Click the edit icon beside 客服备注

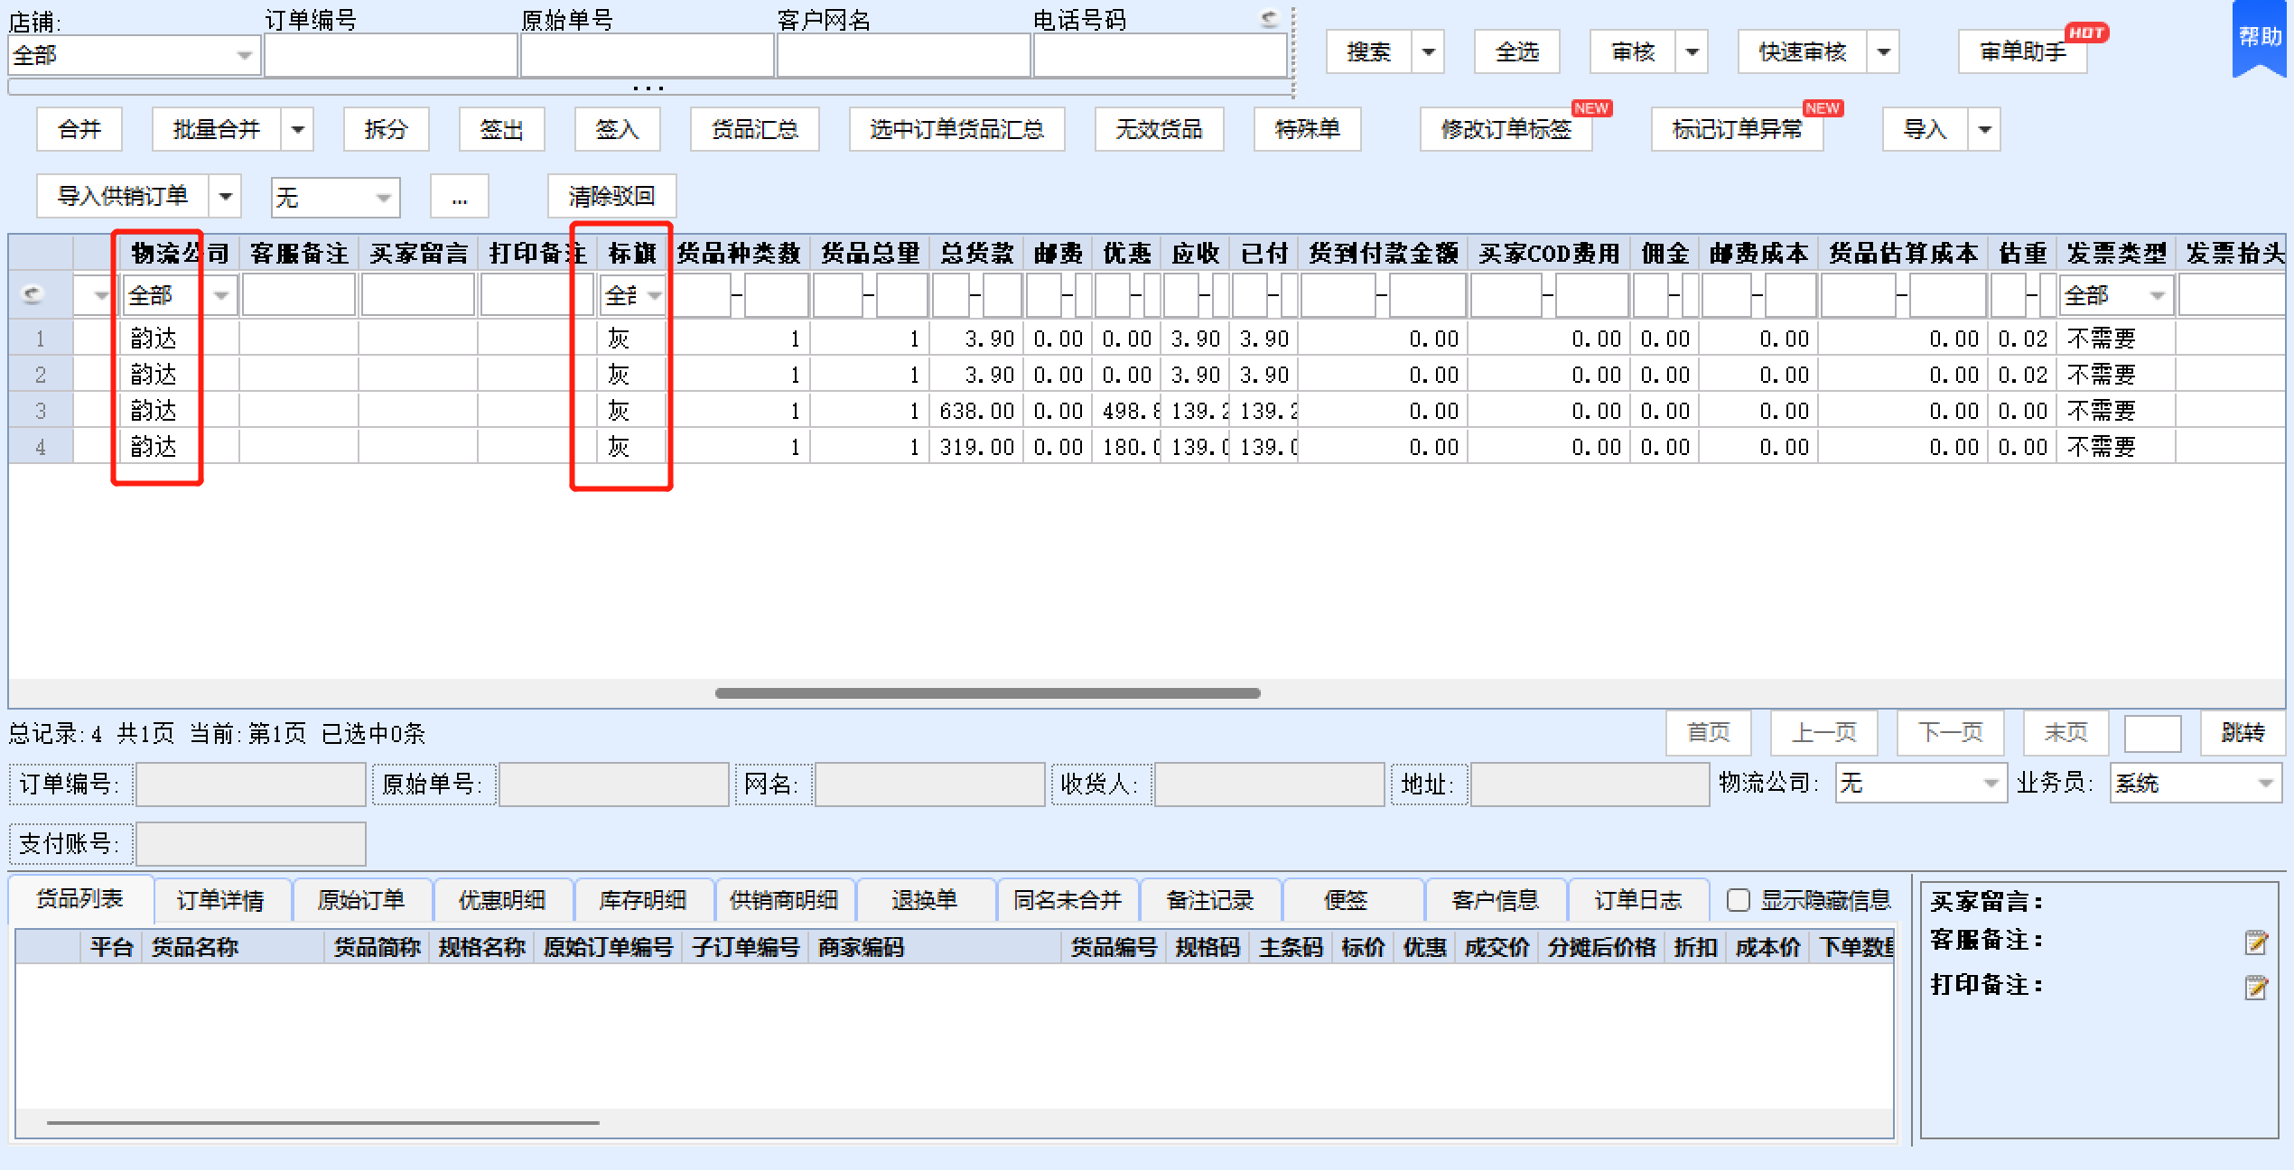(x=2256, y=942)
